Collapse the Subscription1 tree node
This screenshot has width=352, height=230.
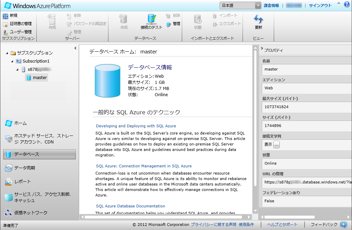(x=12, y=61)
